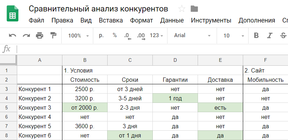
Task: Select the 'Мобильность' header cell
Action: [x=266, y=80]
